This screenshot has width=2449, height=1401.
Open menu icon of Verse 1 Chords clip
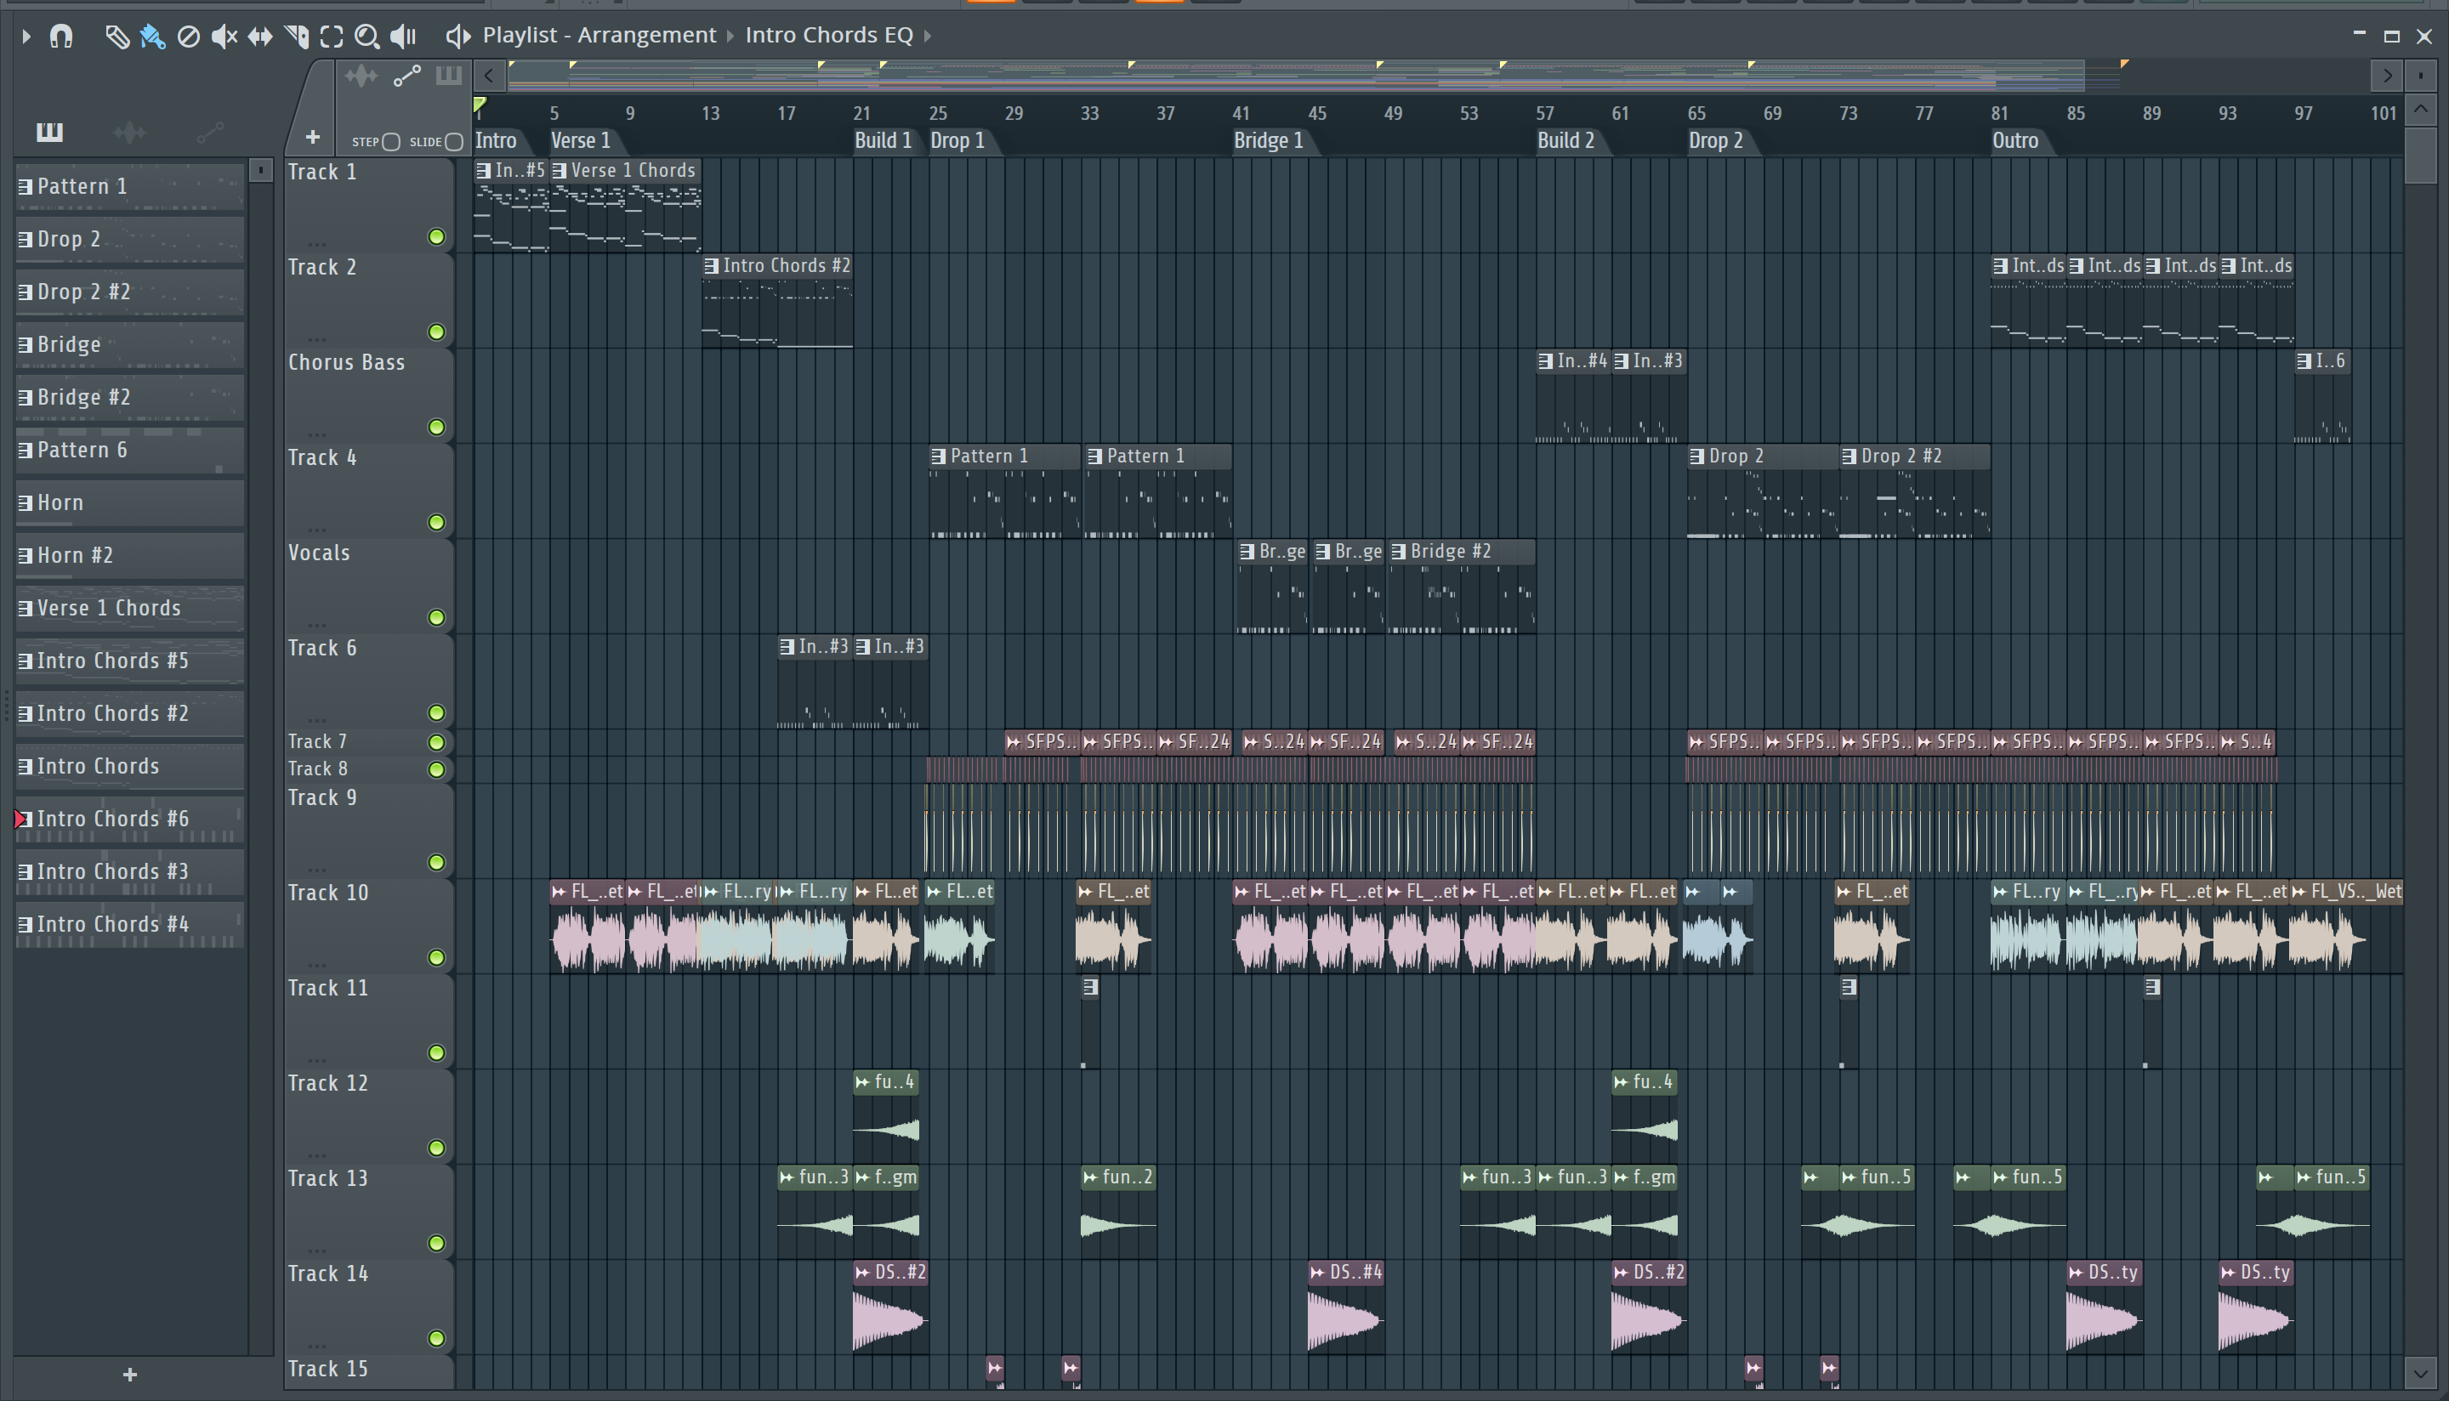tap(559, 170)
